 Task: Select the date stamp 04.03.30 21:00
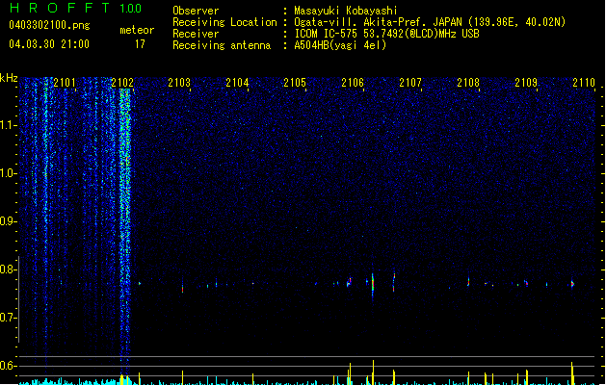click(49, 44)
